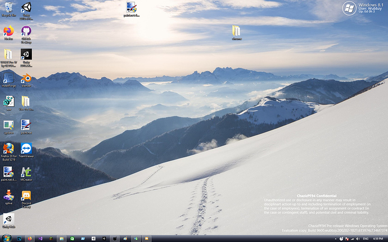Run the paint.net.4 installer on left column
This screenshot has height=242, width=388.
(8, 174)
